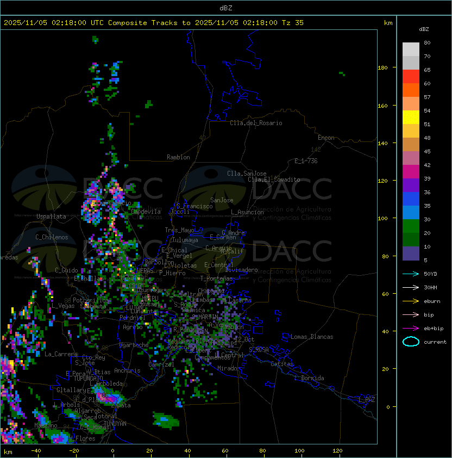Click the 'C_Chilenos' map label
Viewport: 452px width, 458px height.
click(x=52, y=237)
